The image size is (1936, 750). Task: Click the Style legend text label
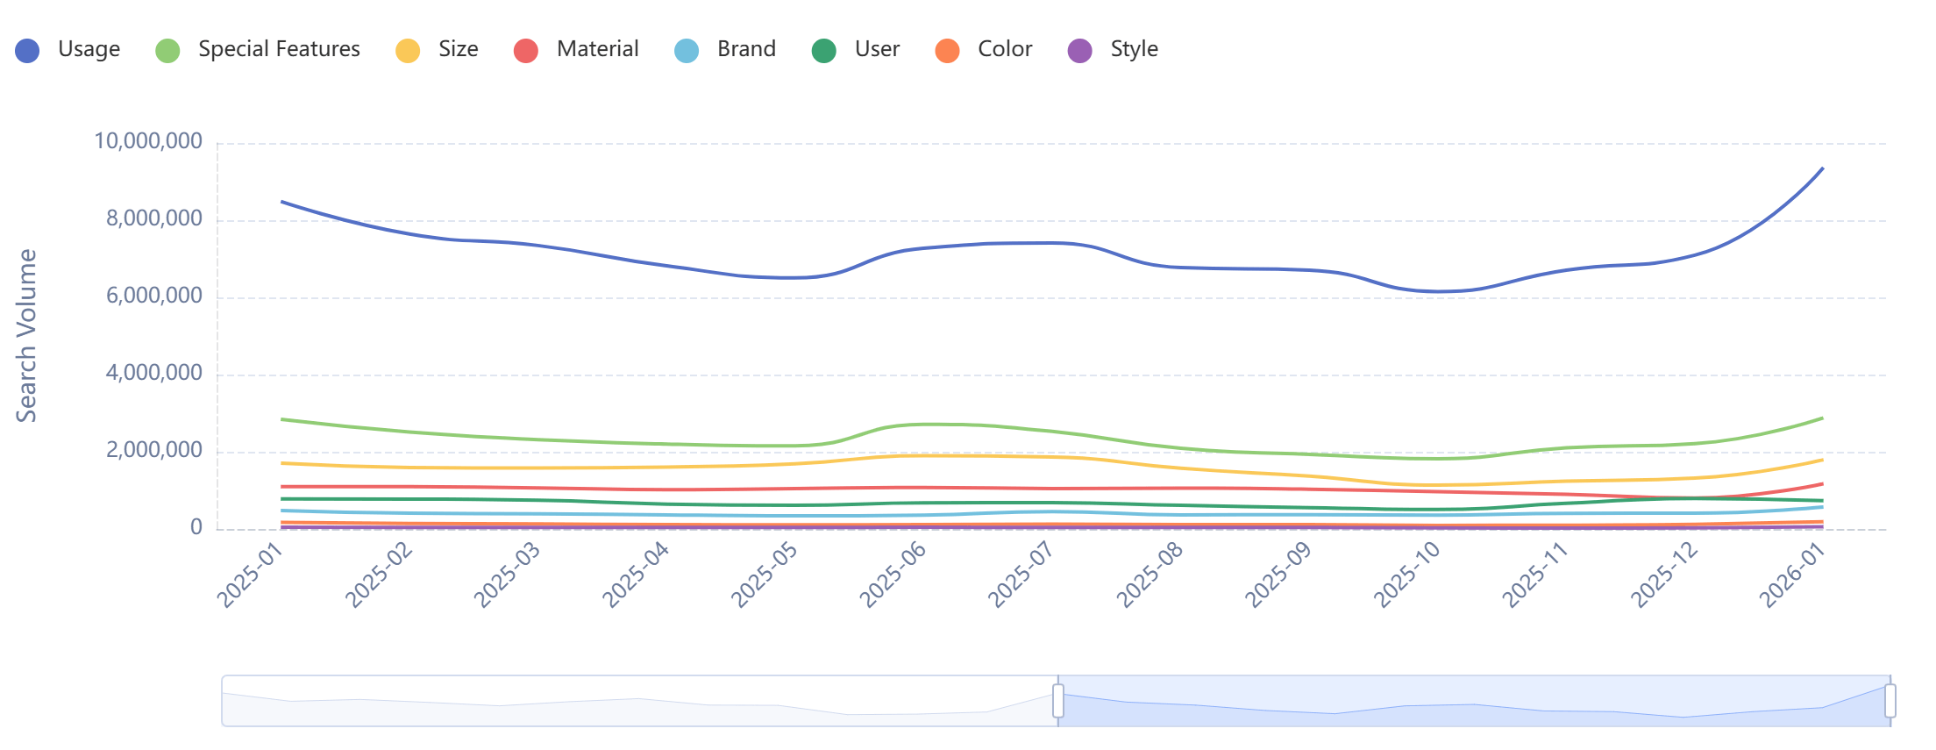pyautogui.click(x=1134, y=49)
